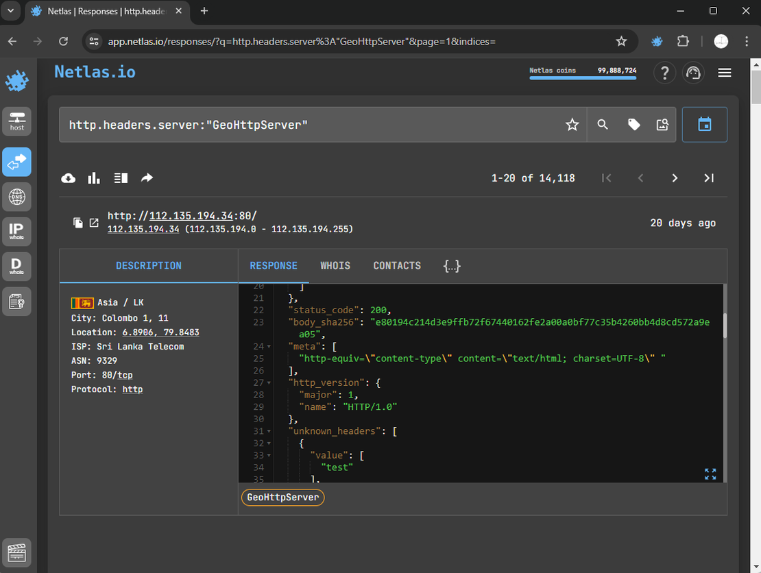Image resolution: width=761 pixels, height=573 pixels.
Task: Click the share results arrow icon
Action: [x=147, y=178]
